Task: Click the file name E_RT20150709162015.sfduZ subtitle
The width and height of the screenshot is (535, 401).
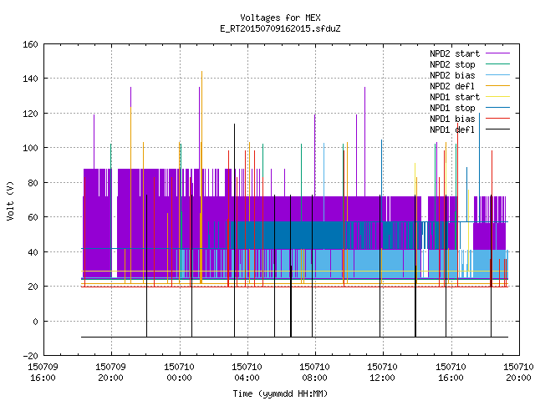Action: [280, 28]
